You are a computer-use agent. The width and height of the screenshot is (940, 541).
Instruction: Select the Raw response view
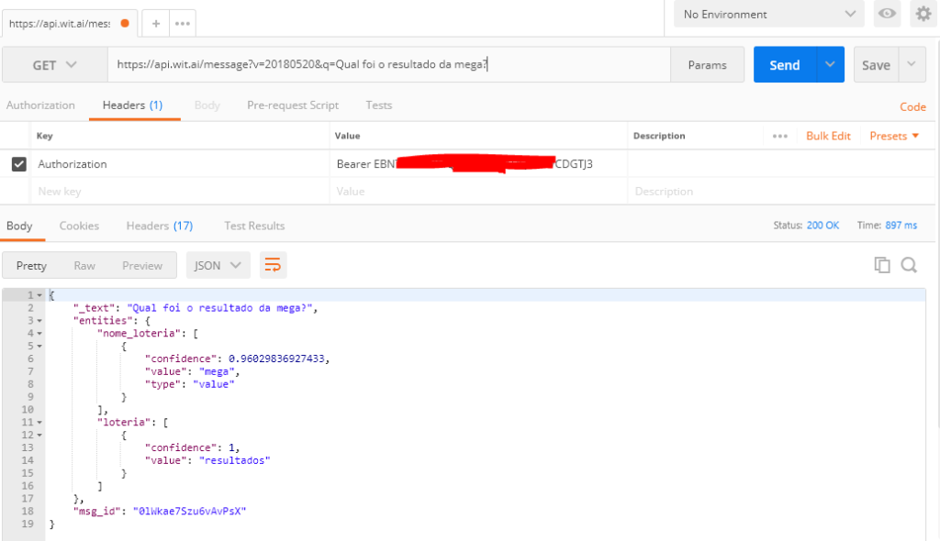pyautogui.click(x=84, y=265)
